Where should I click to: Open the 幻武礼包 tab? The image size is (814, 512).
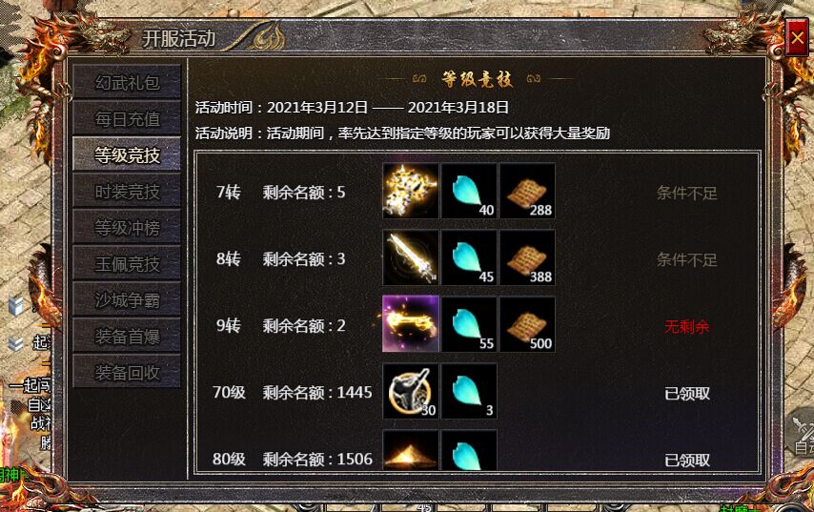tap(127, 82)
